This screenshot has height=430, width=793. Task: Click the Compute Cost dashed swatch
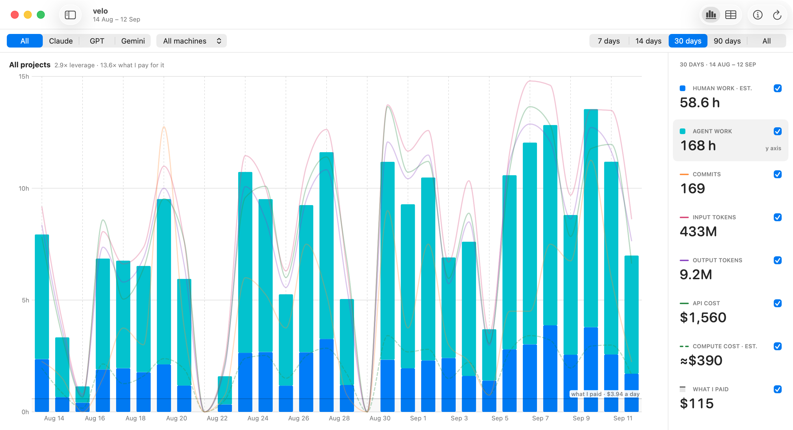[x=684, y=347]
